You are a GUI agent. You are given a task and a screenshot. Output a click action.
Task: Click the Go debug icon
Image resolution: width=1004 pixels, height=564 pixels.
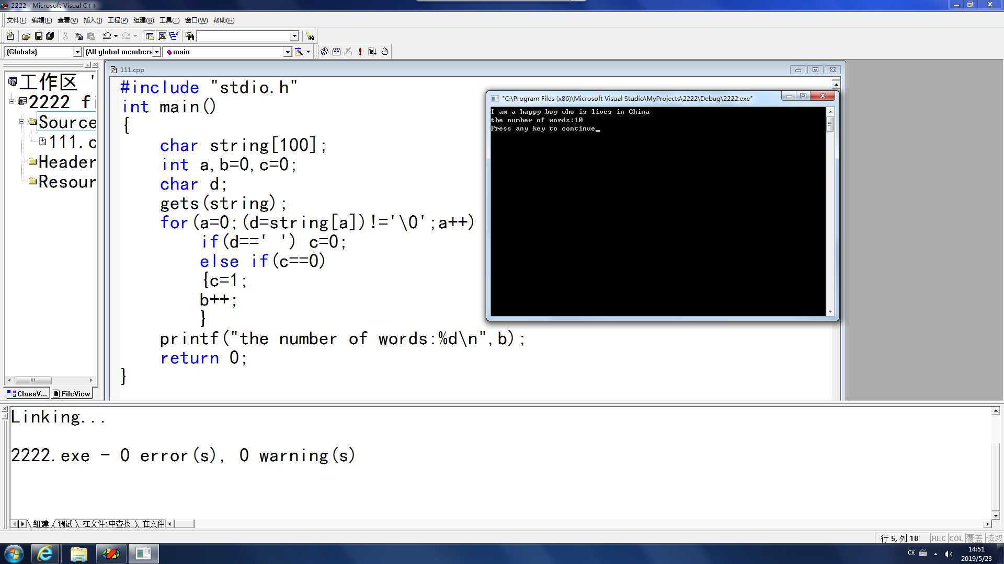tap(372, 52)
